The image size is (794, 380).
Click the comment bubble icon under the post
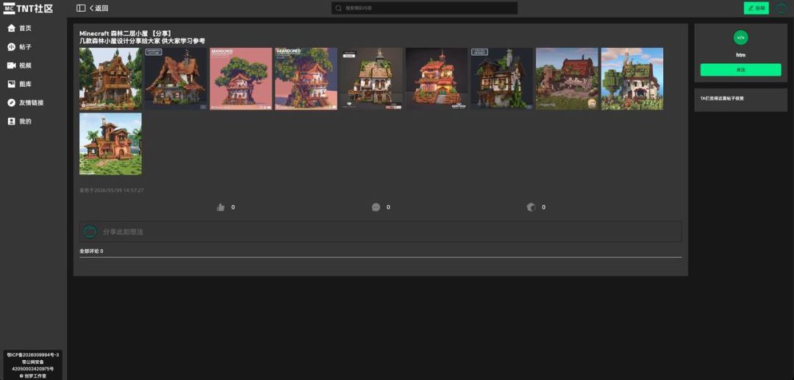click(376, 207)
